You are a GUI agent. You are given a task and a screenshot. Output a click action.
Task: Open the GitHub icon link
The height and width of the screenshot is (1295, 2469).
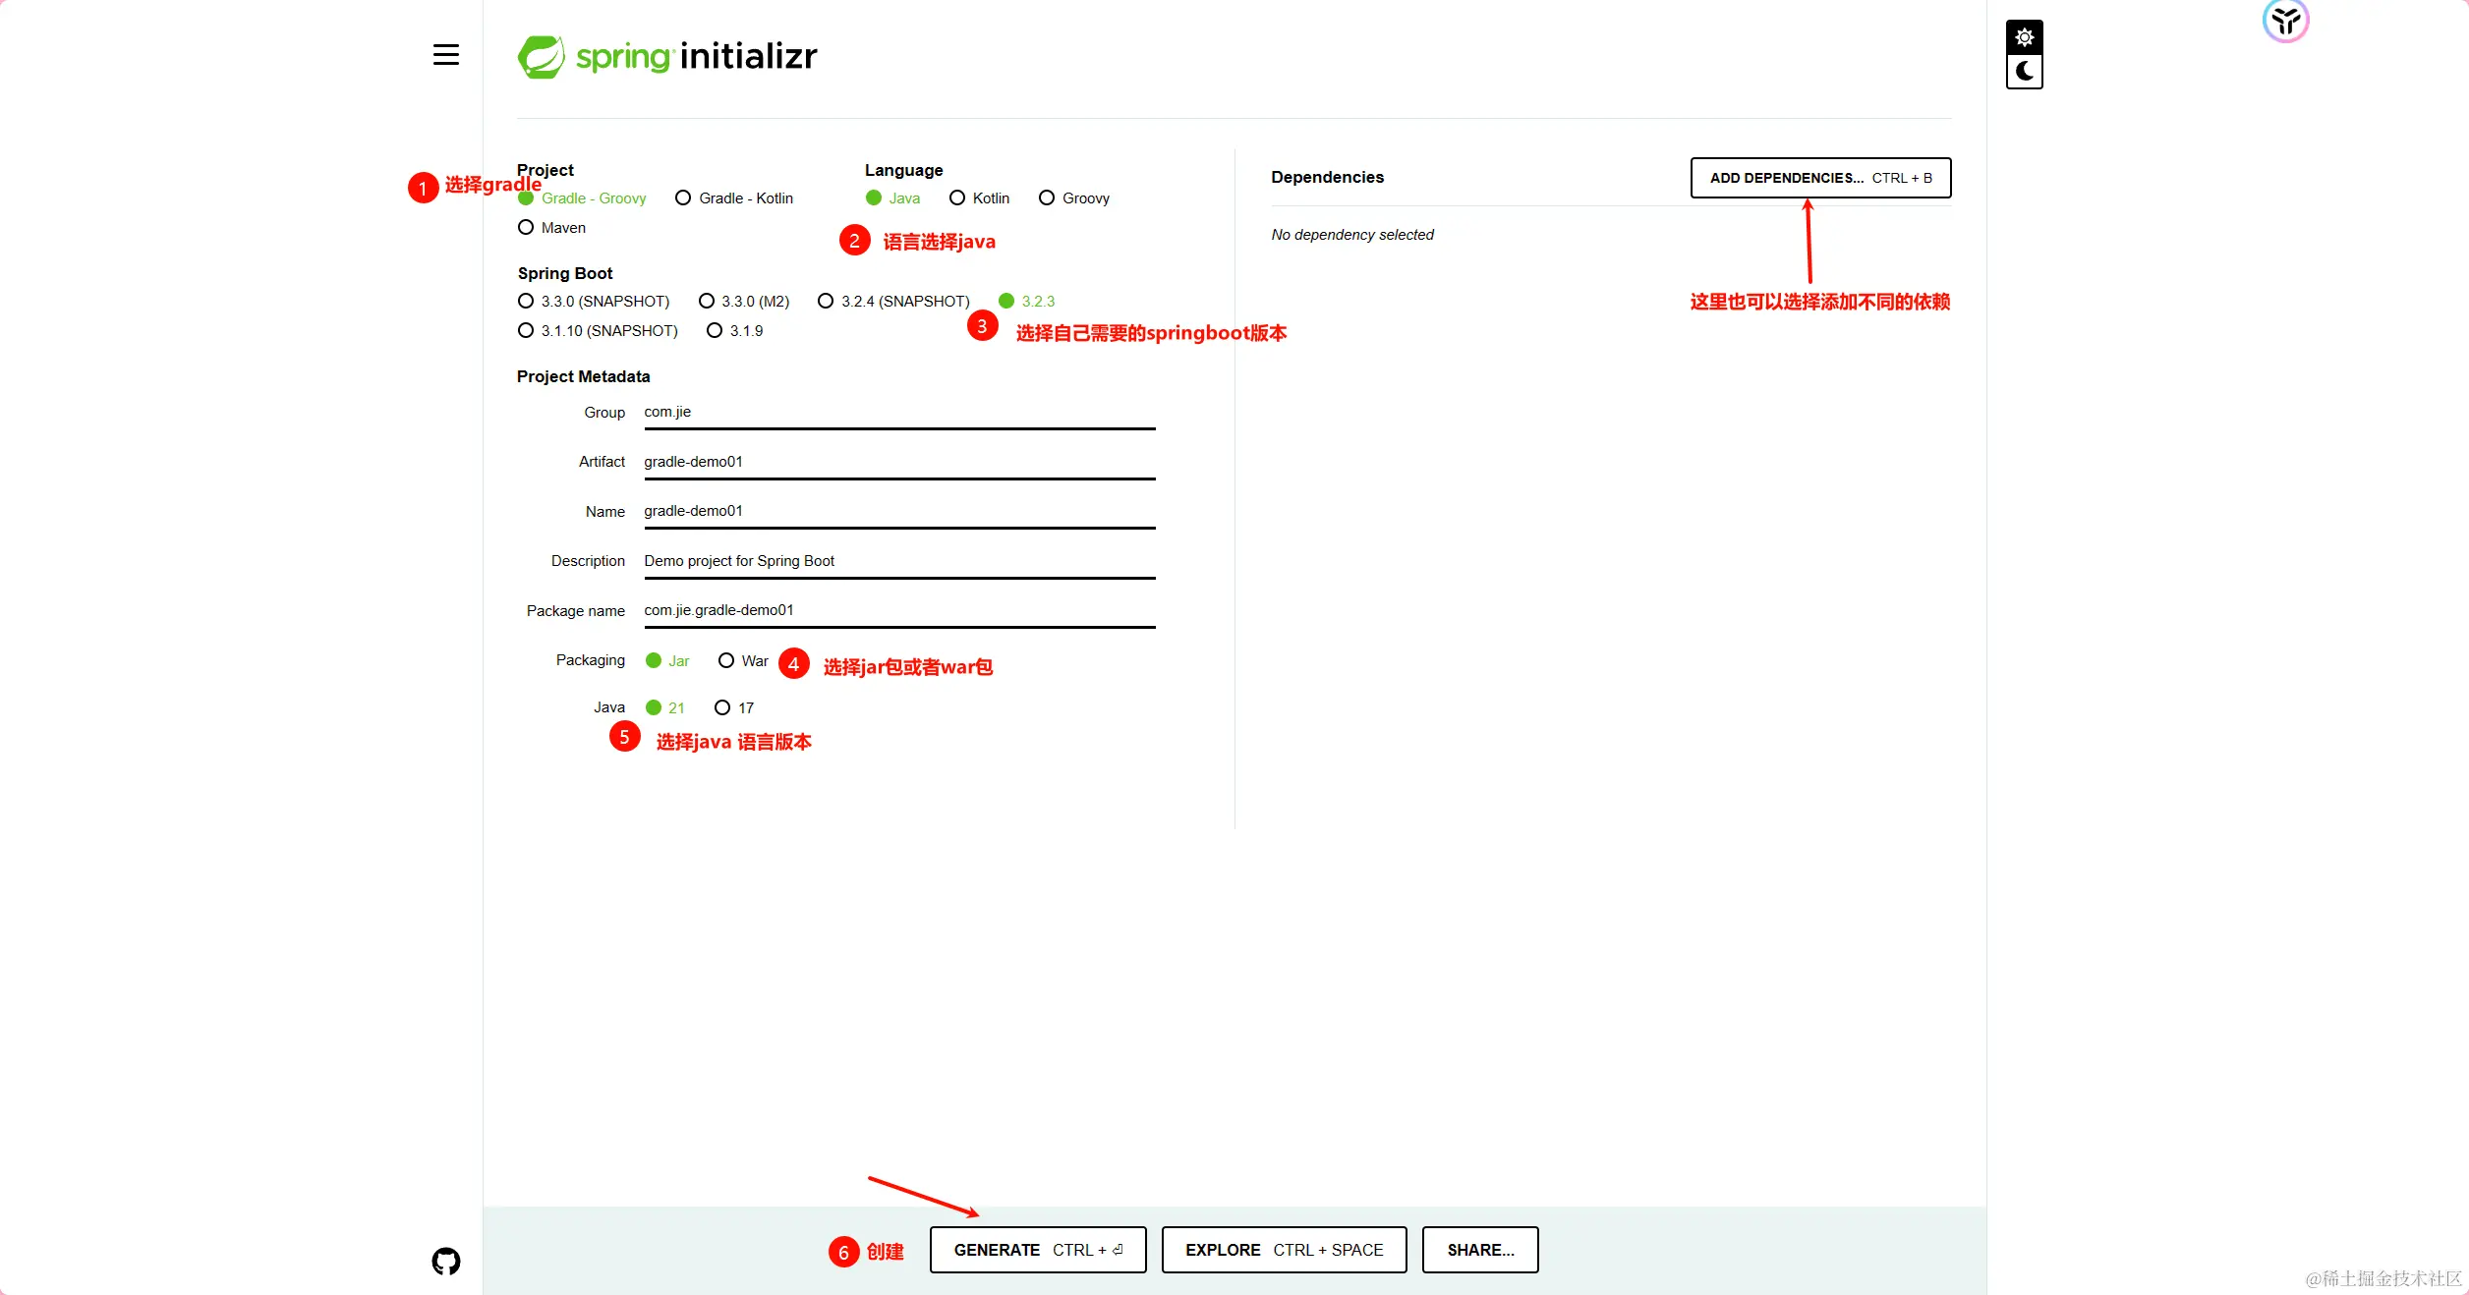pyautogui.click(x=446, y=1261)
